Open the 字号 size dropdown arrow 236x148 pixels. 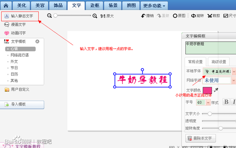208,103
